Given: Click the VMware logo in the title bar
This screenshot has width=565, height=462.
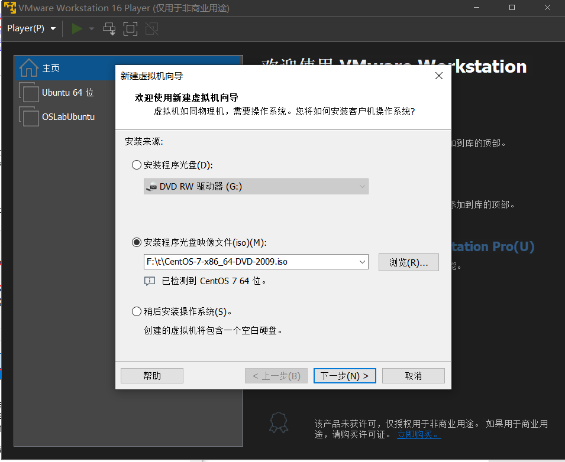Looking at the screenshot, I should 9,8.
